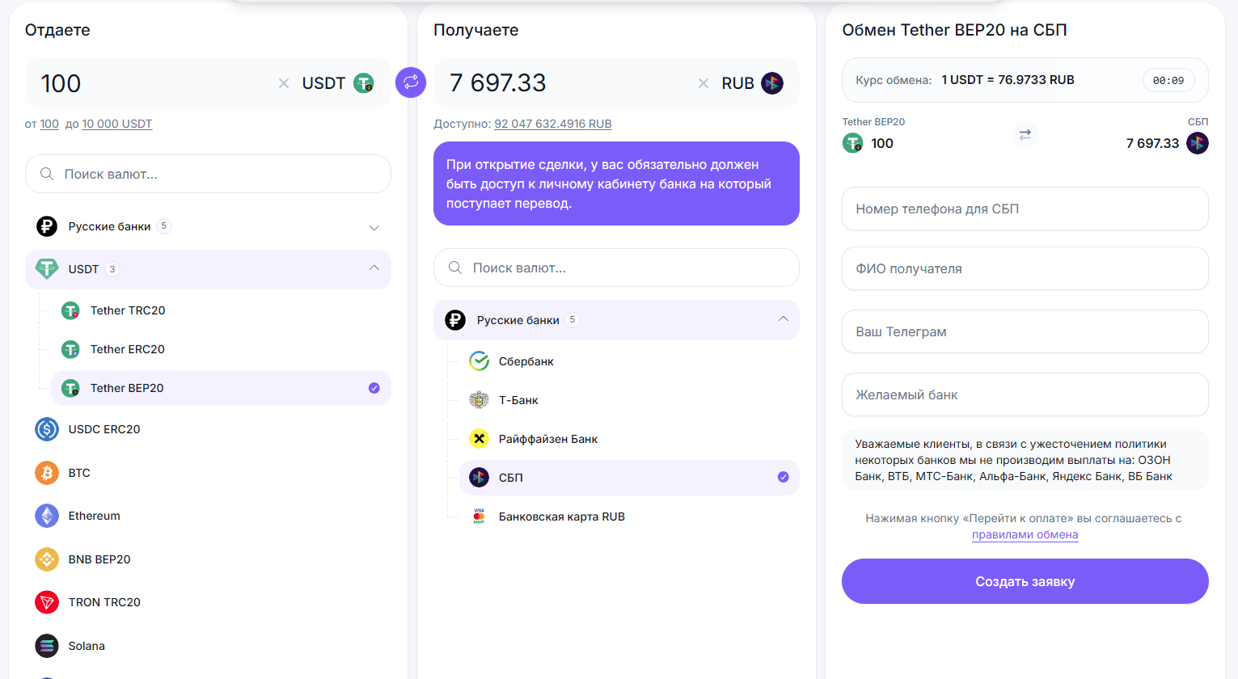The image size is (1238, 679).
Task: Click the red TRON TRC20 icon
Action: pyautogui.click(x=47, y=602)
